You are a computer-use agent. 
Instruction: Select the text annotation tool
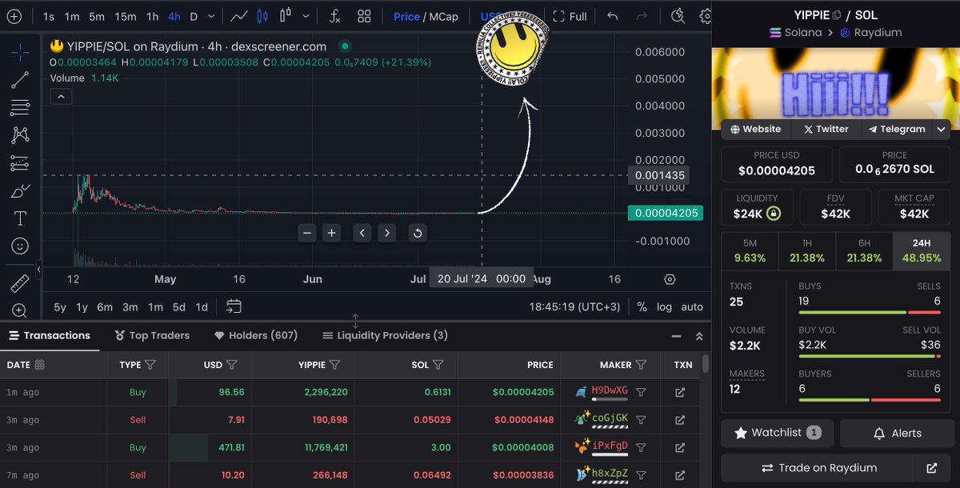coord(20,218)
